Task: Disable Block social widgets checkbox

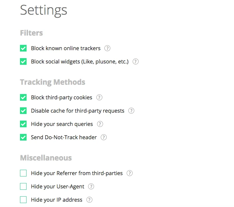Action: (23, 61)
